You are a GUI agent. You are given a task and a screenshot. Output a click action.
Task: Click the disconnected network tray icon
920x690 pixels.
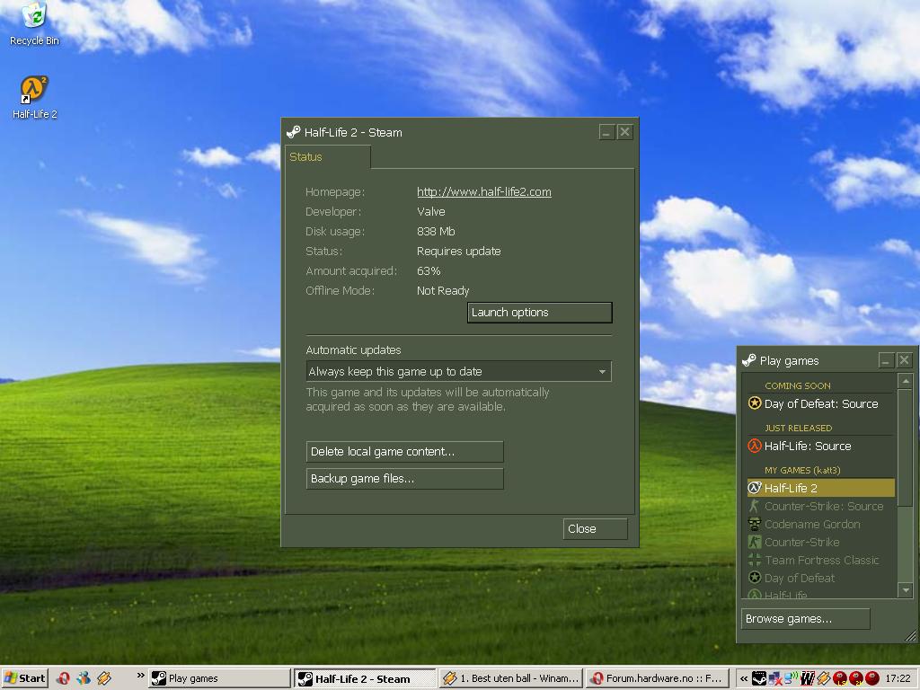point(775,679)
